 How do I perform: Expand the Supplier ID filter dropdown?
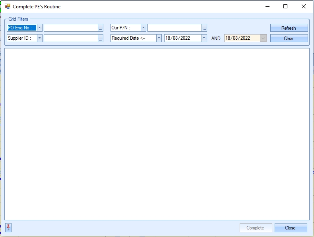pyautogui.click(x=39, y=38)
